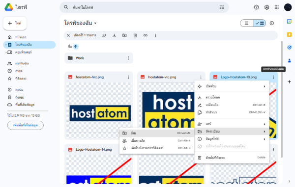The height and width of the screenshot is (187, 295).
Task: Select Add to starred in submenu
Action: [157, 148]
